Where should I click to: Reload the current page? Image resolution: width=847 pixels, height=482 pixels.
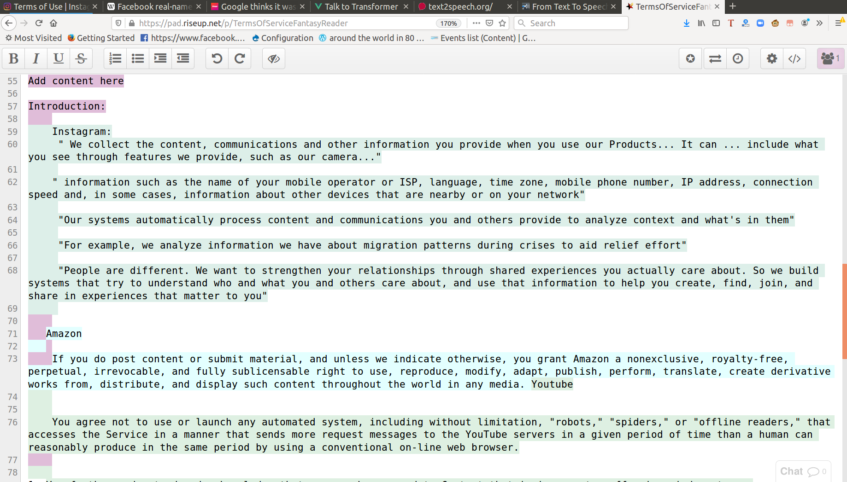(x=39, y=23)
